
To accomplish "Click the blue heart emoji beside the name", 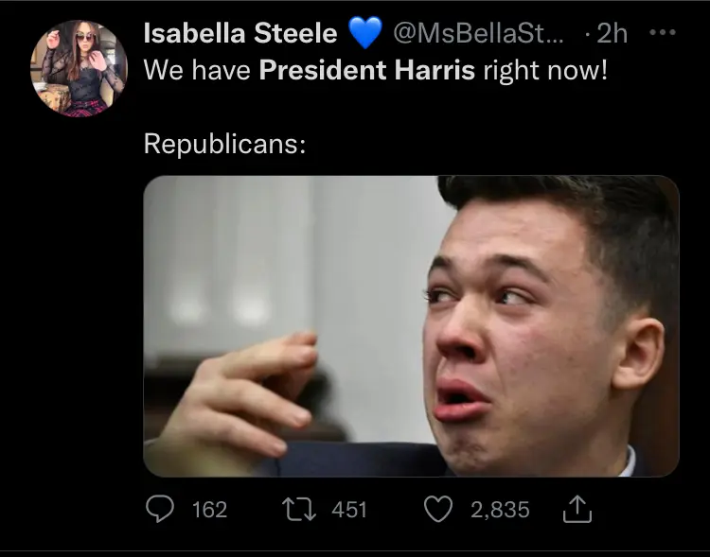I will (x=364, y=34).
